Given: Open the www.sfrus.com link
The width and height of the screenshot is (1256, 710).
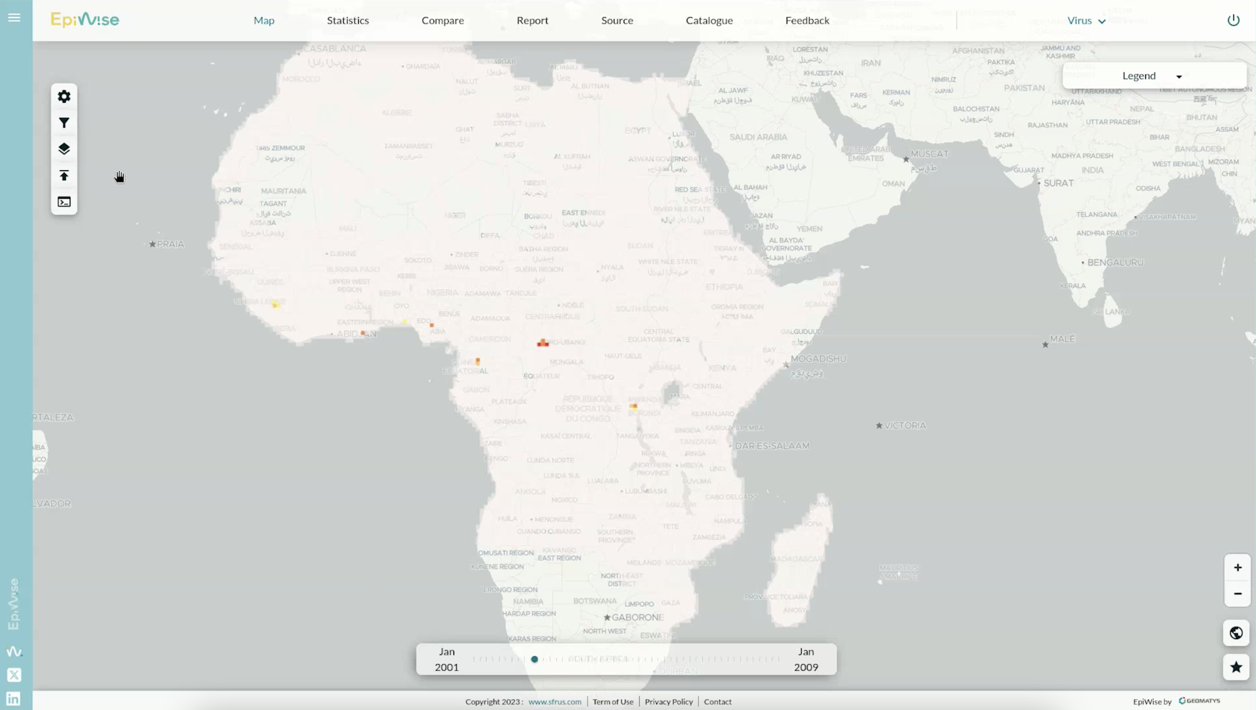Looking at the screenshot, I should coord(554,702).
